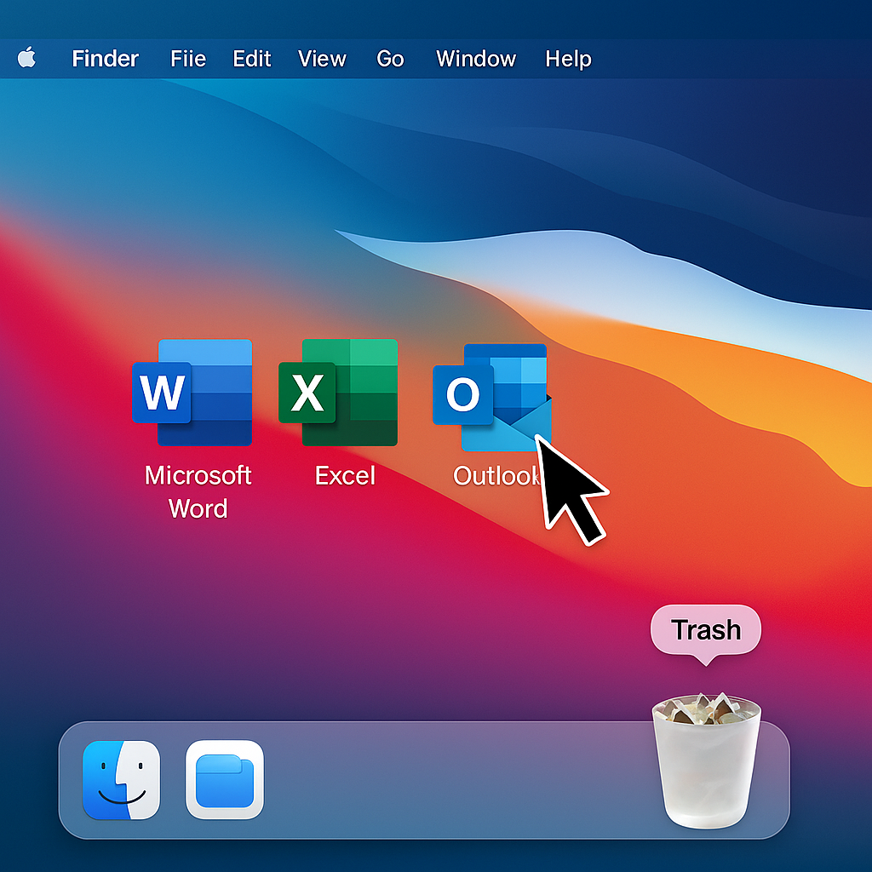
Task: Click the Trash tooltip label
Action: (x=706, y=630)
